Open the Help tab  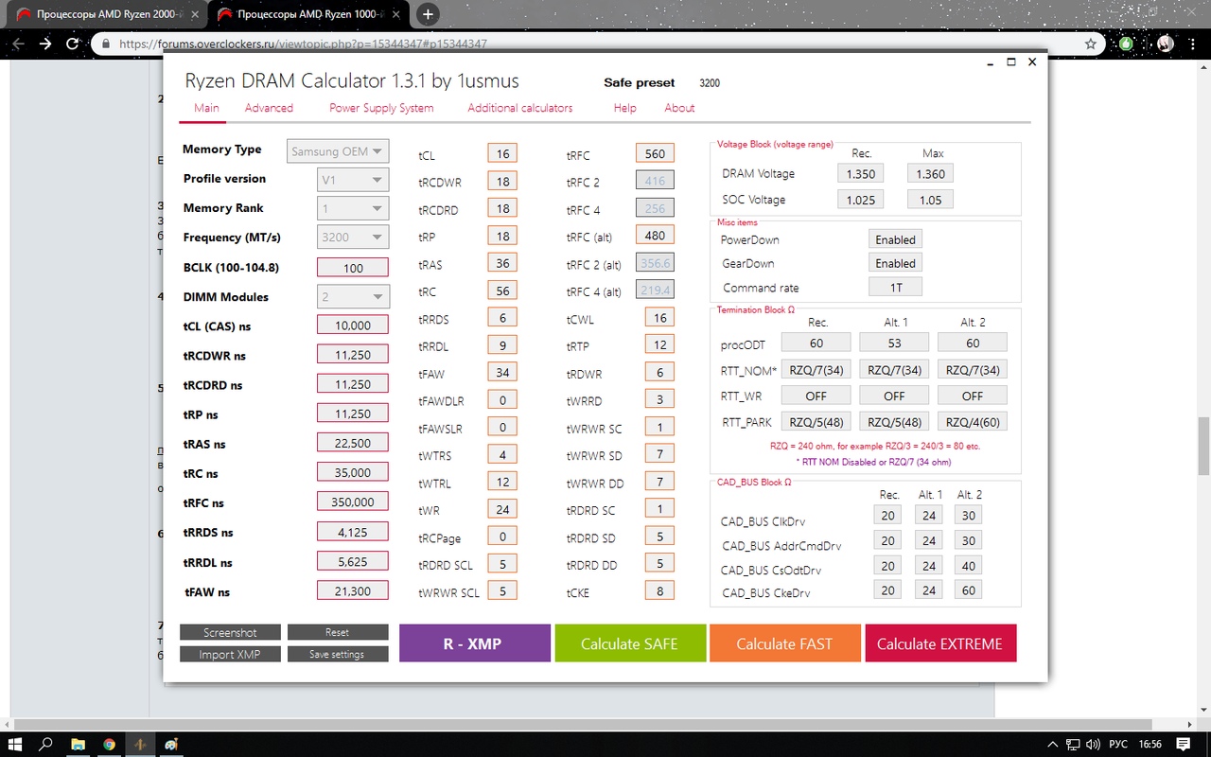[624, 108]
